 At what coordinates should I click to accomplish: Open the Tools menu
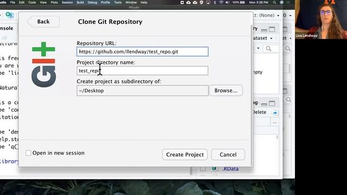(x=118, y=2)
